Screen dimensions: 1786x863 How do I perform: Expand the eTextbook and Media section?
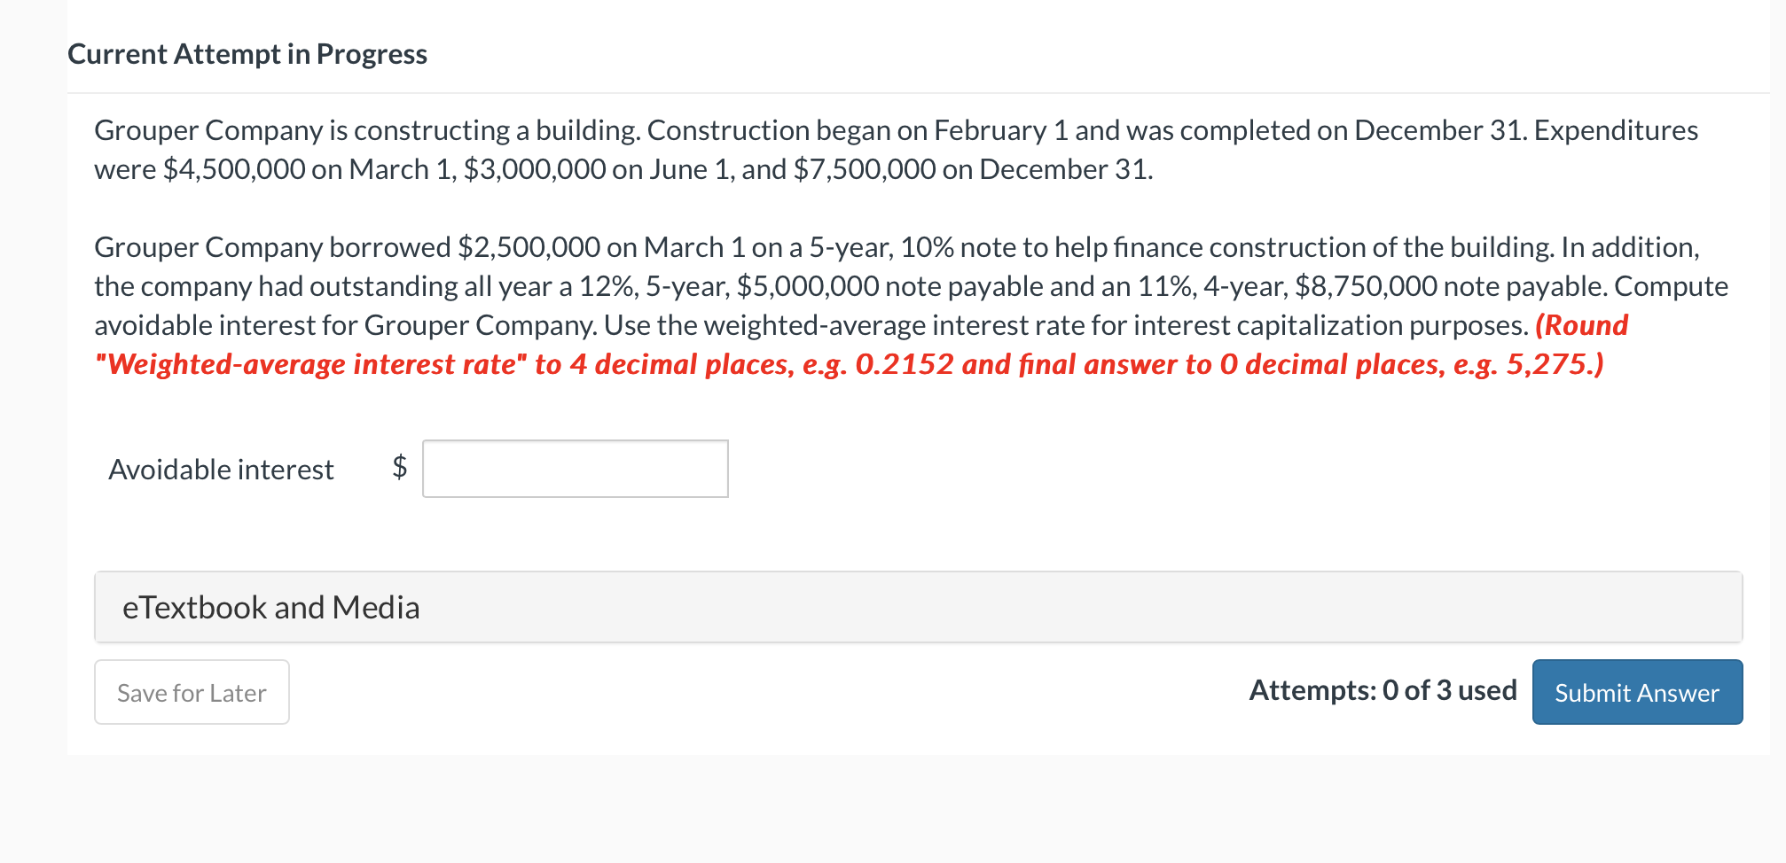270,608
